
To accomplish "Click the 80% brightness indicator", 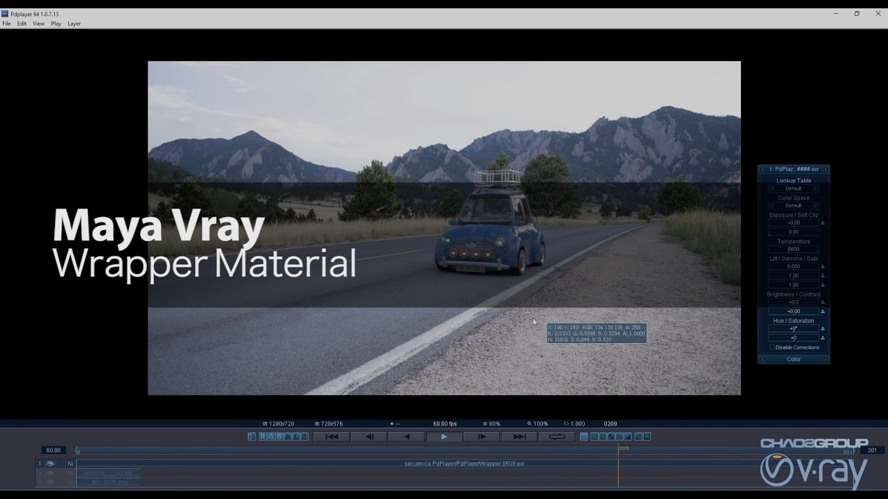I will coord(492,423).
